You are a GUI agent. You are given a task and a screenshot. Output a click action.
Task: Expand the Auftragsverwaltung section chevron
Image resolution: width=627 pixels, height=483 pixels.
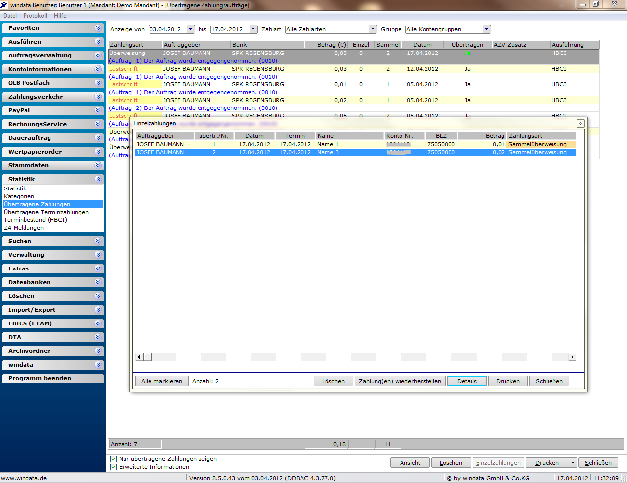coord(98,55)
